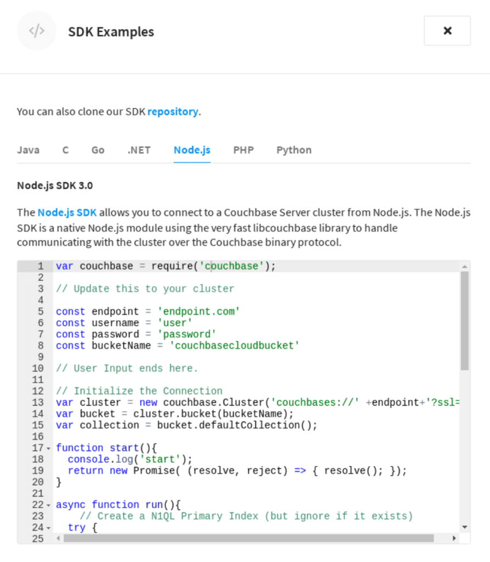Collapse the run function fold at line 22
The image size is (490, 562).
point(48,505)
